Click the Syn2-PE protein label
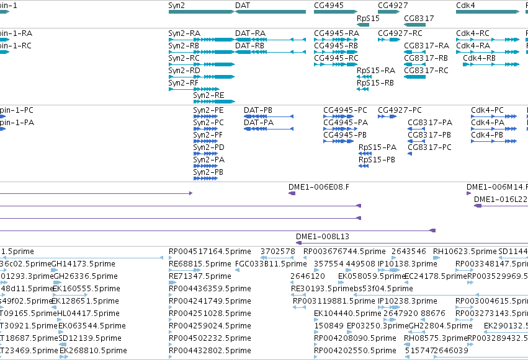This screenshot has height=360, width=528. click(208, 110)
